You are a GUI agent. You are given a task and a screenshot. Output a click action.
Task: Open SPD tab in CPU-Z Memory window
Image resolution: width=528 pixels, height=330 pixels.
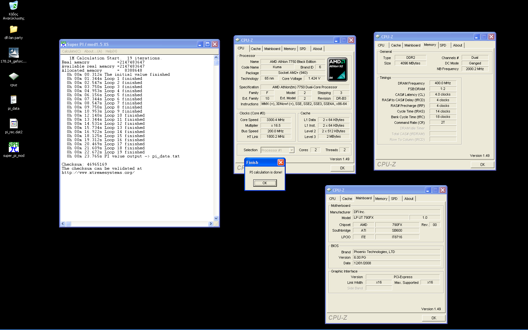[x=443, y=45]
